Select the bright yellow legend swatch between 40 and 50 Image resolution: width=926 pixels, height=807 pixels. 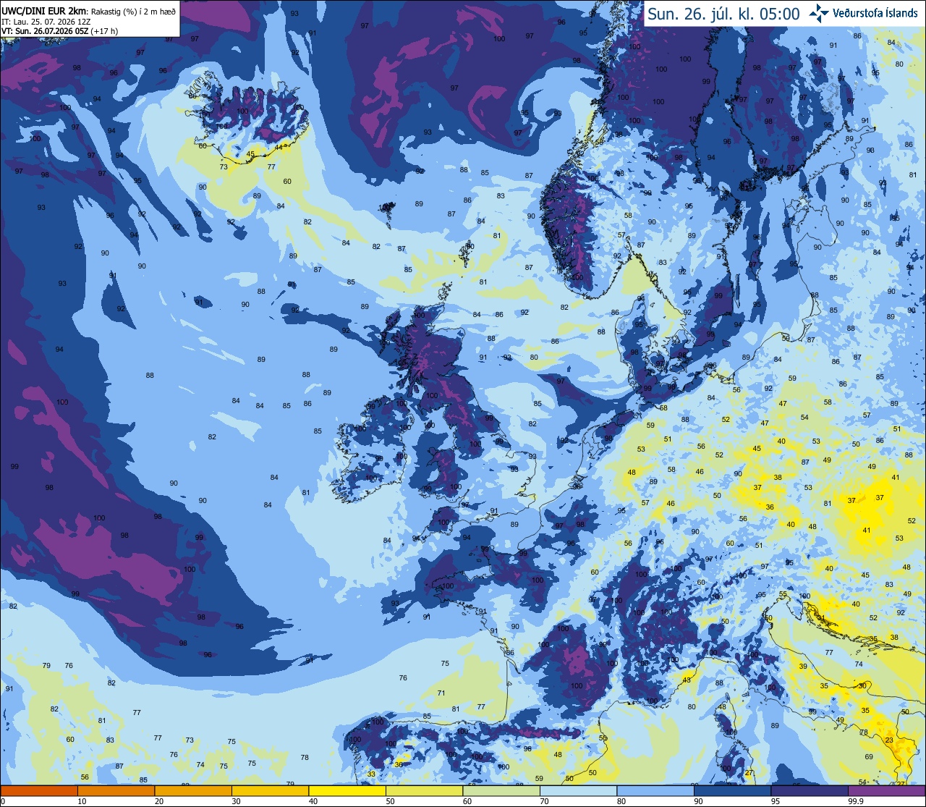(x=347, y=790)
